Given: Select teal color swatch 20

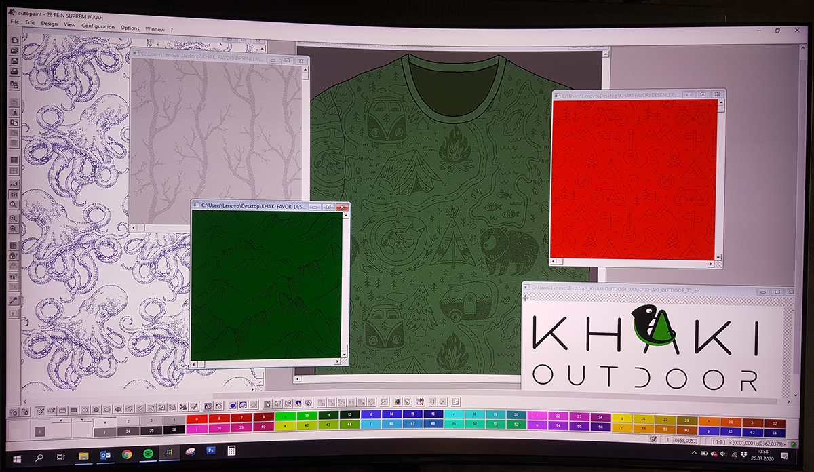Looking at the screenshot, I should 516,414.
